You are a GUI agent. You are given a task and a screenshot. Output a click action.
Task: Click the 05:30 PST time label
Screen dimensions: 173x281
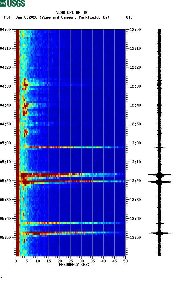pos(5,200)
